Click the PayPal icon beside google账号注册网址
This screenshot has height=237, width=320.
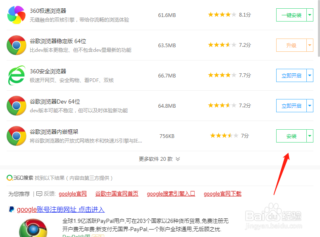[x=12, y=209]
